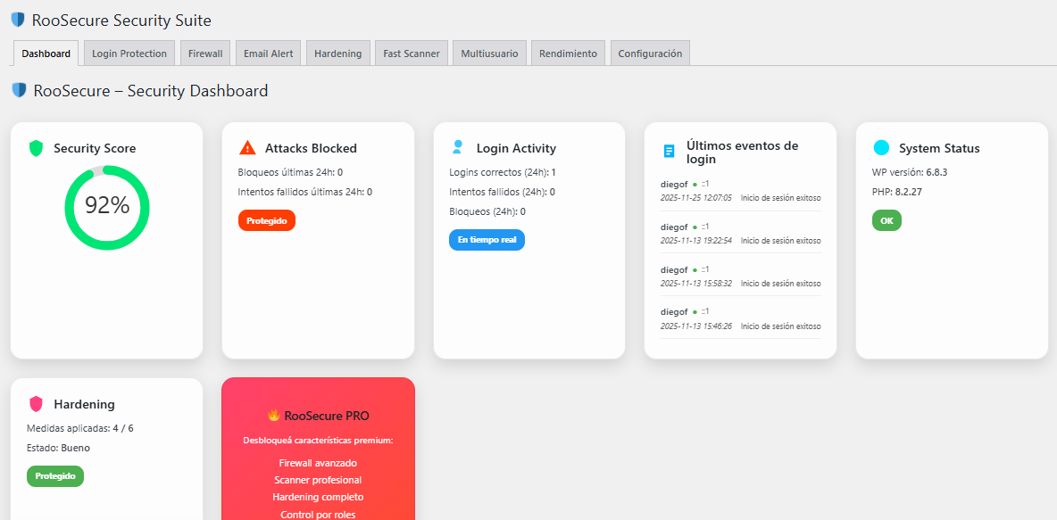Click the Attacks Blocked card title
The image size is (1057, 520).
pos(311,148)
